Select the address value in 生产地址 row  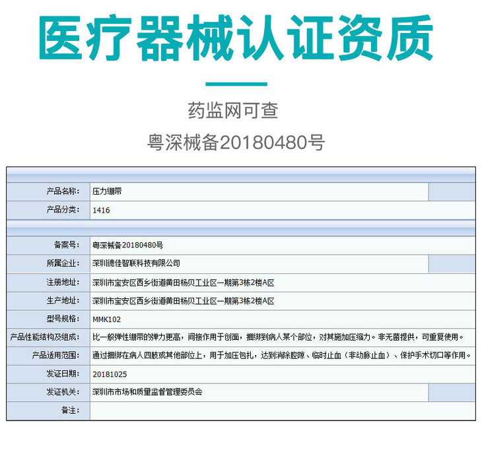183,300
